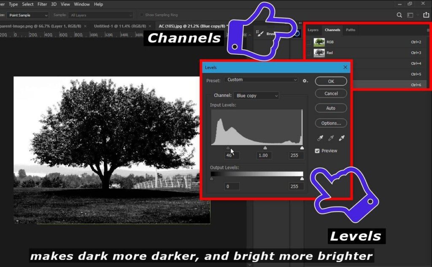This screenshot has width=432, height=267.
Task: Open the Window menu
Action: (82, 4)
